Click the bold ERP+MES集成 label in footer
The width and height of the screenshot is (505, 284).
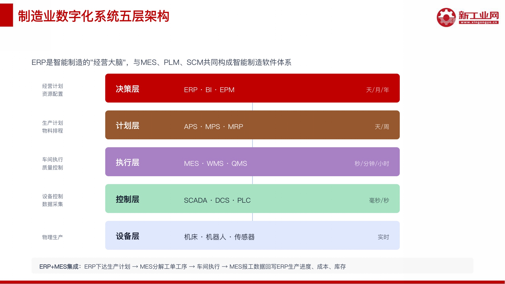pos(60,267)
